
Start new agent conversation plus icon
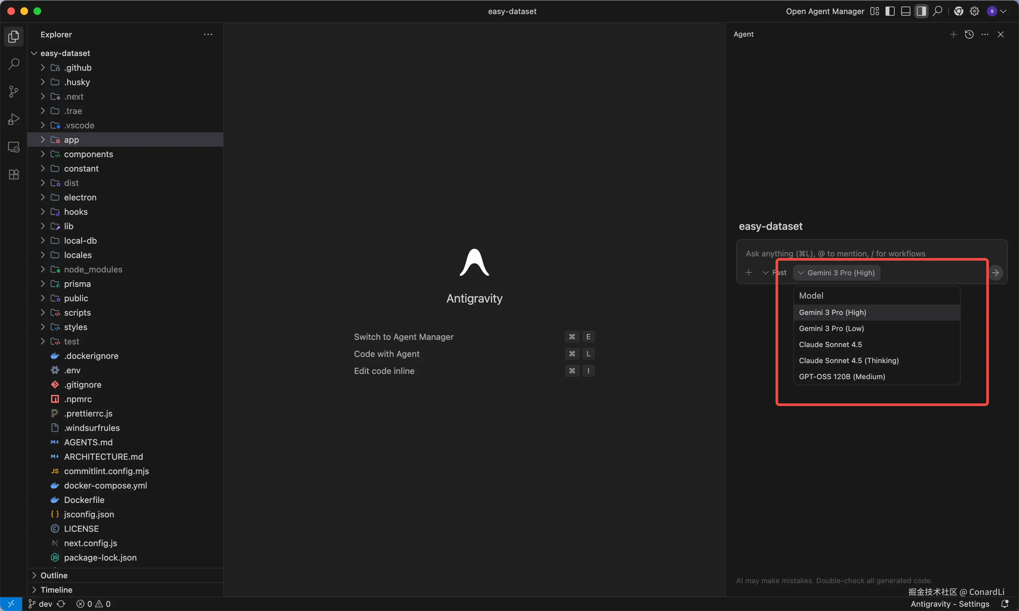[x=953, y=35]
